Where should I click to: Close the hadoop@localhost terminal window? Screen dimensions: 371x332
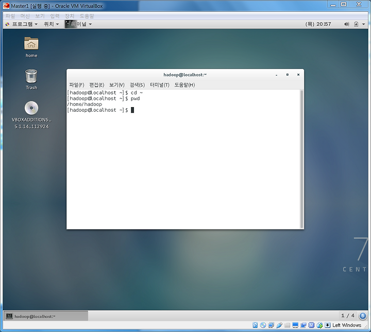click(298, 75)
